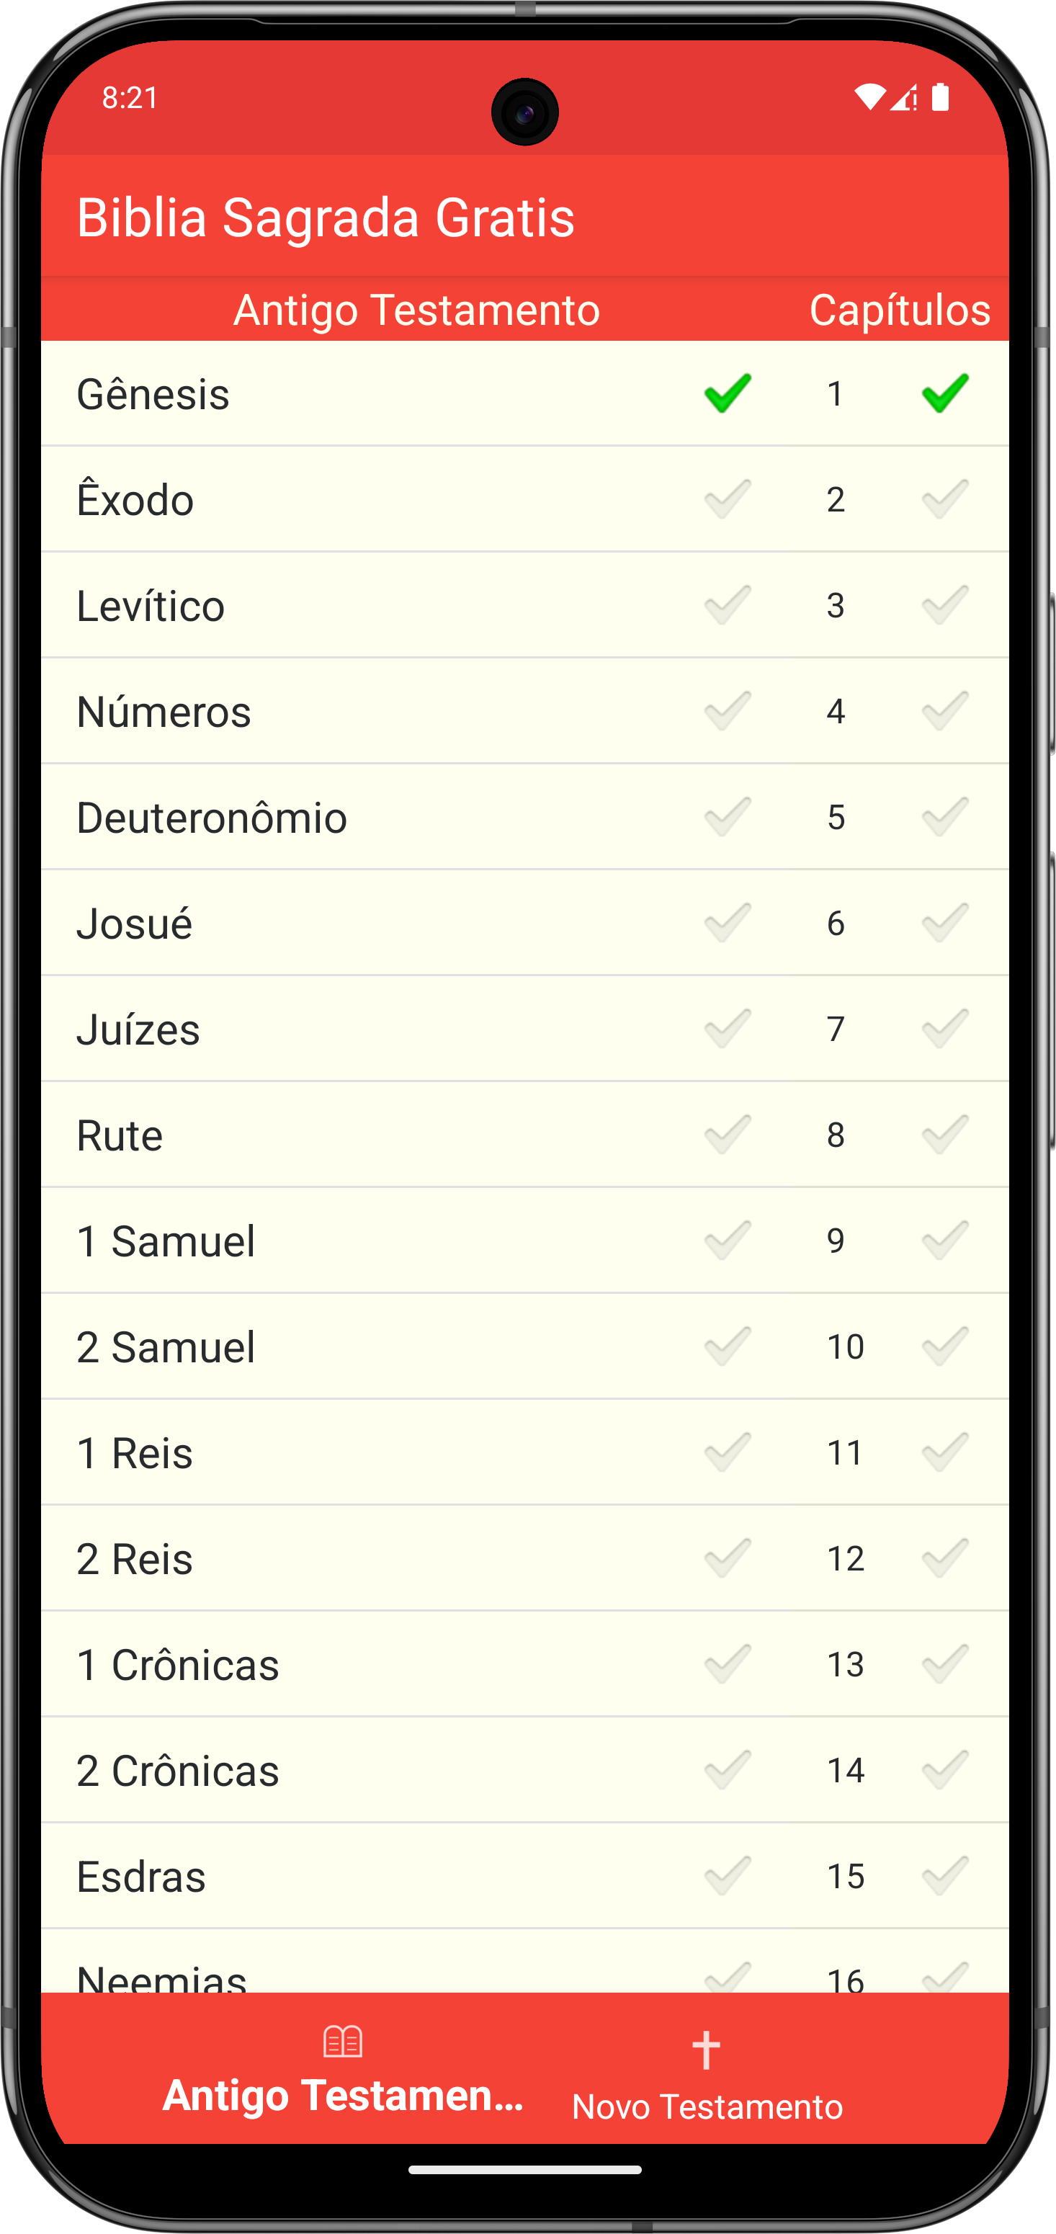The width and height of the screenshot is (1056, 2234).
Task: Click the green checkmark beside Gênesis
Action: click(727, 393)
